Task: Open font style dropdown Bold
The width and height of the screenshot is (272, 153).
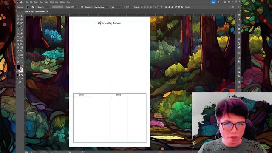Action: pyautogui.click(x=122, y=7)
